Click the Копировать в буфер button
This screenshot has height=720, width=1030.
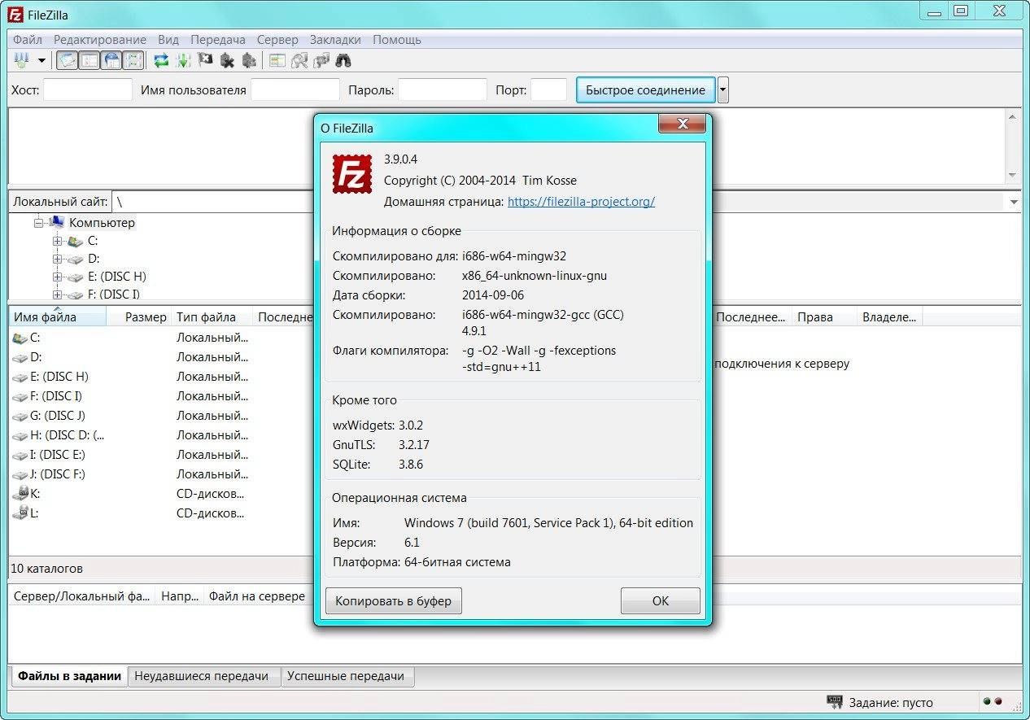tap(394, 601)
